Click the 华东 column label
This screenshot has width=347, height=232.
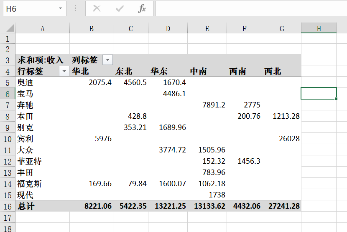[159, 71]
